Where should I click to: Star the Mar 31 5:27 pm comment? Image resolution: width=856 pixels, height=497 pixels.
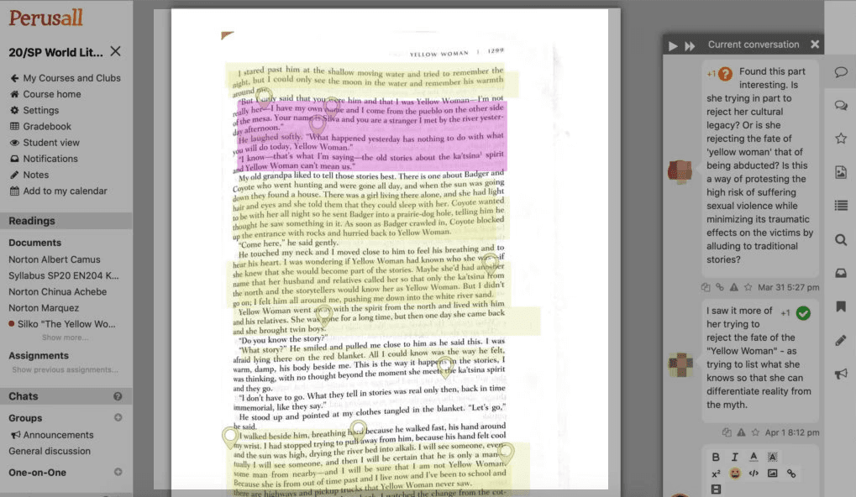pyautogui.click(x=748, y=287)
